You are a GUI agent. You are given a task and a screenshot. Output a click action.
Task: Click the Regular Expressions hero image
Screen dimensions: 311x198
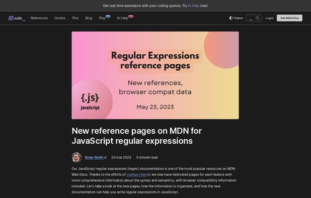155,75
